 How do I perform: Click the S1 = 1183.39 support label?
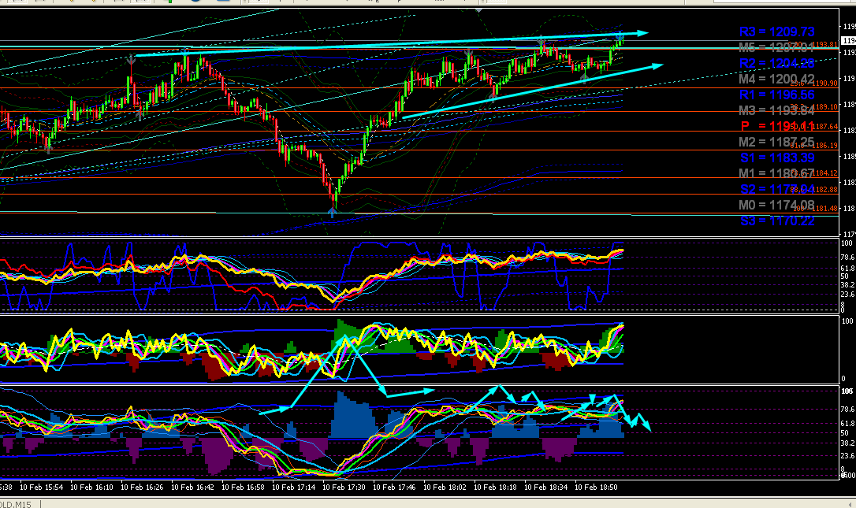coord(777,158)
